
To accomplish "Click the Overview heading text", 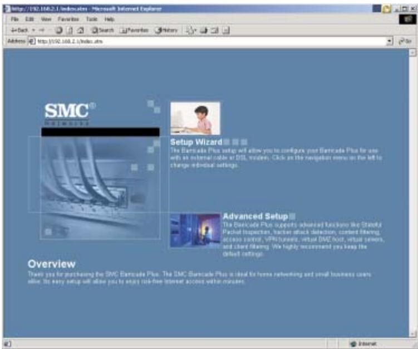I will pyautogui.click(x=52, y=264).
